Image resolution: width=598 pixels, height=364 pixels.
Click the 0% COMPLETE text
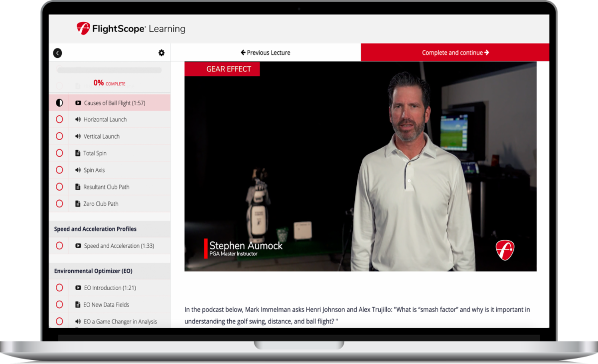tap(110, 83)
